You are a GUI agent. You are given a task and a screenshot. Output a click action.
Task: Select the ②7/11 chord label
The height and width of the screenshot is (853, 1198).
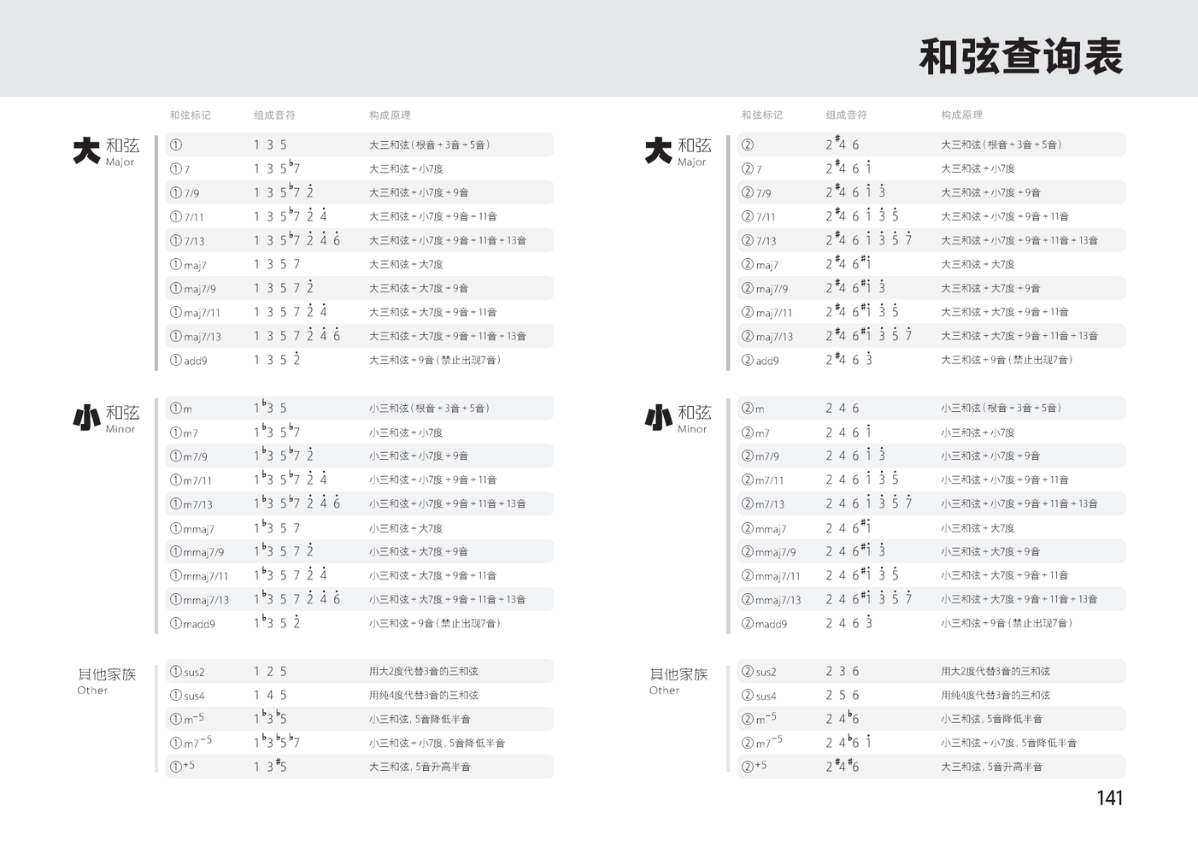[759, 217]
